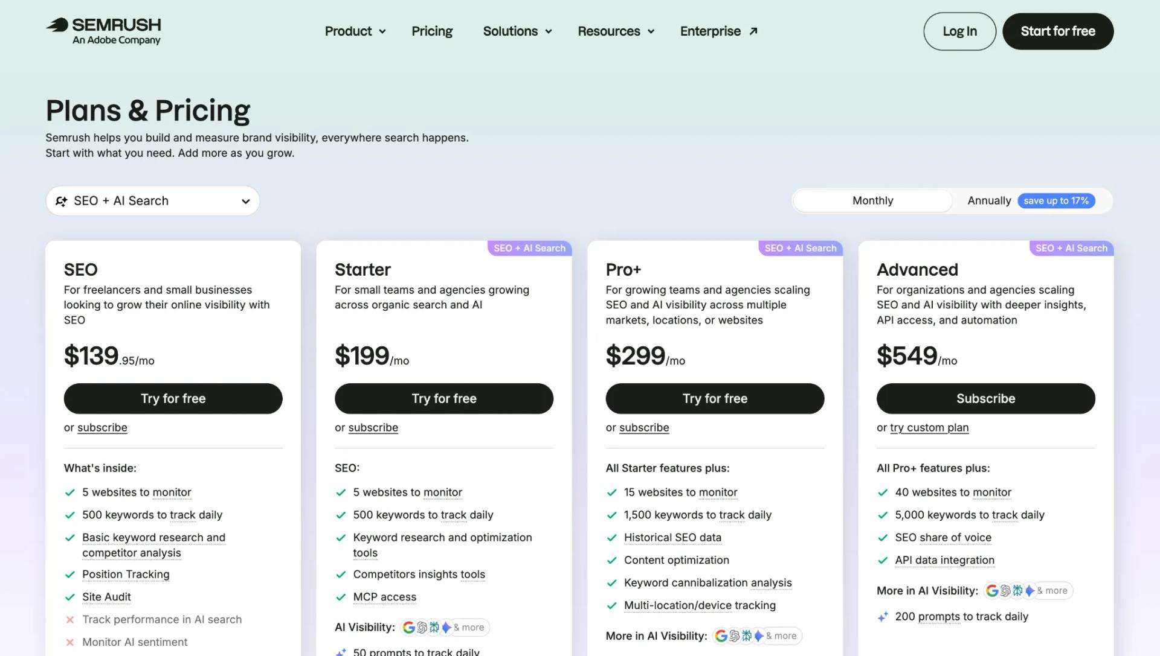
Task: Open the Enterprise external link
Action: click(718, 31)
